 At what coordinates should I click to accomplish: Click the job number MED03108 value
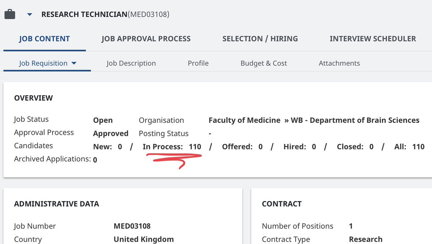point(132,226)
